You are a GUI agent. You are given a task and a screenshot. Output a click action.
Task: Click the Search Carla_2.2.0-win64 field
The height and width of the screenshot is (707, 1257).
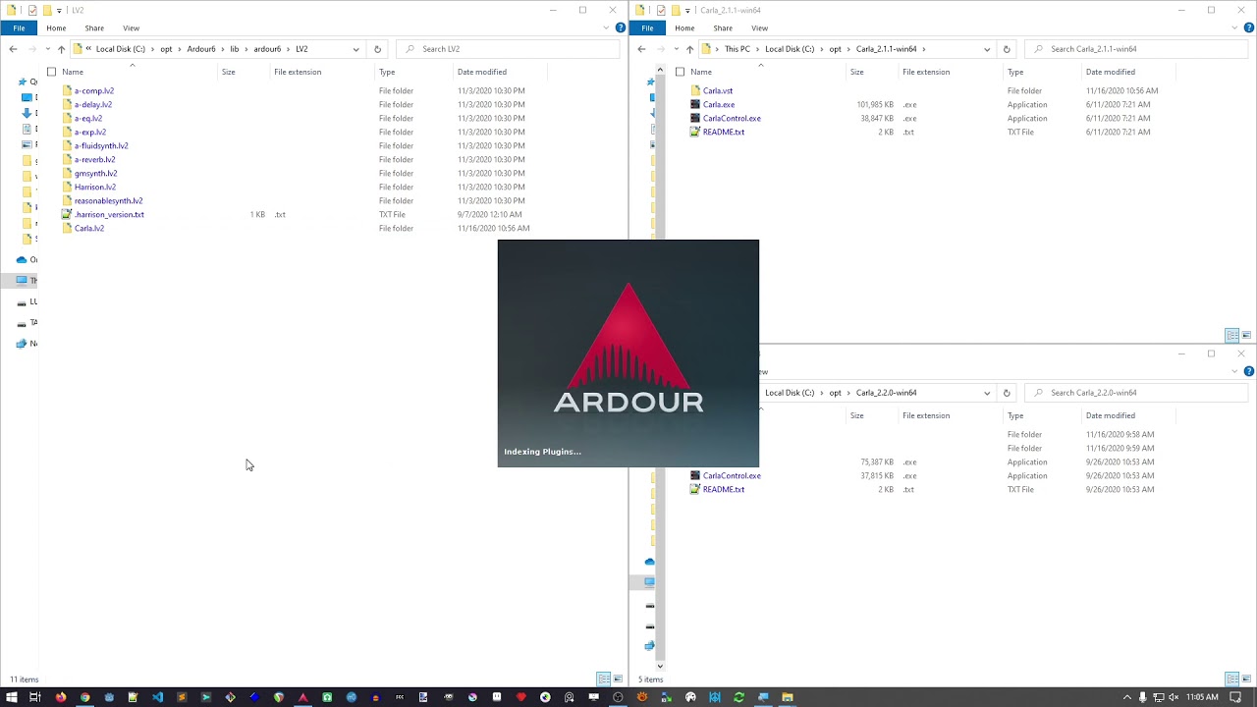click(x=1137, y=393)
